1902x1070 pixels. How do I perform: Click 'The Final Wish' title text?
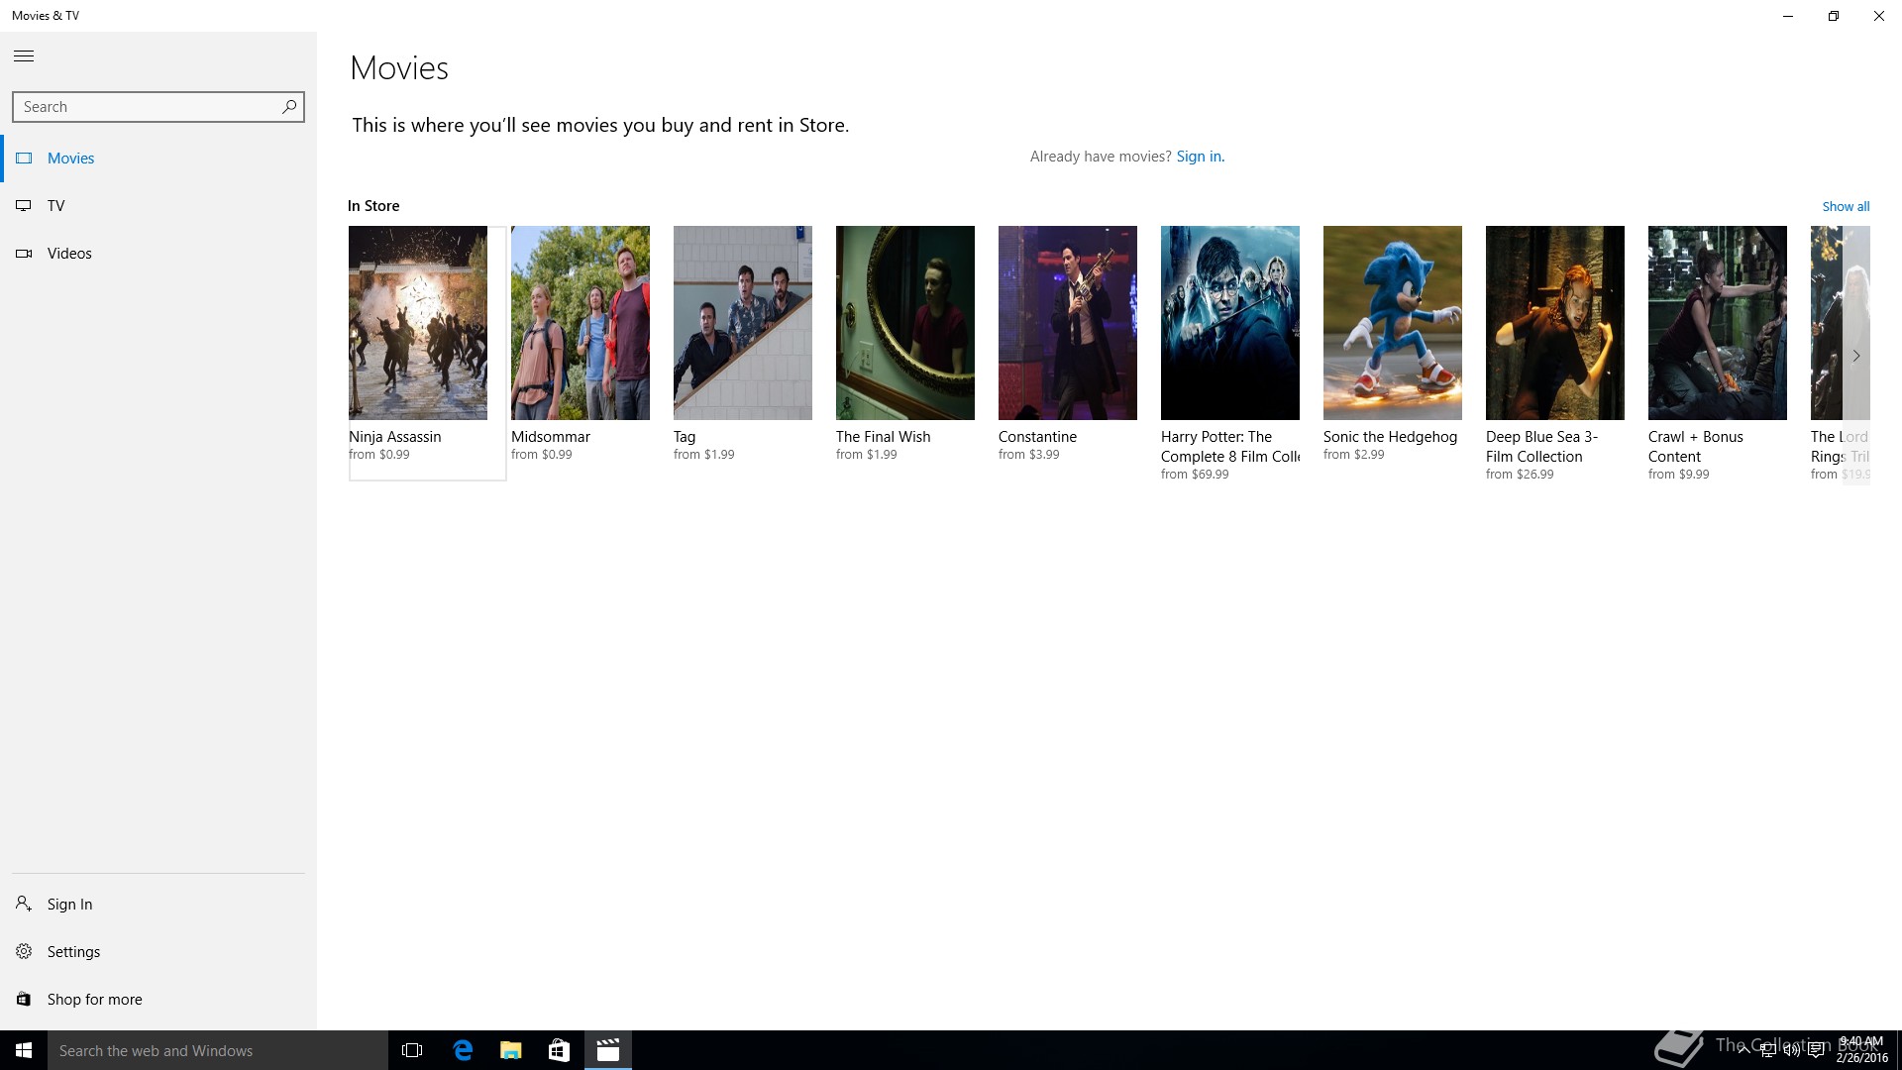[x=884, y=437]
